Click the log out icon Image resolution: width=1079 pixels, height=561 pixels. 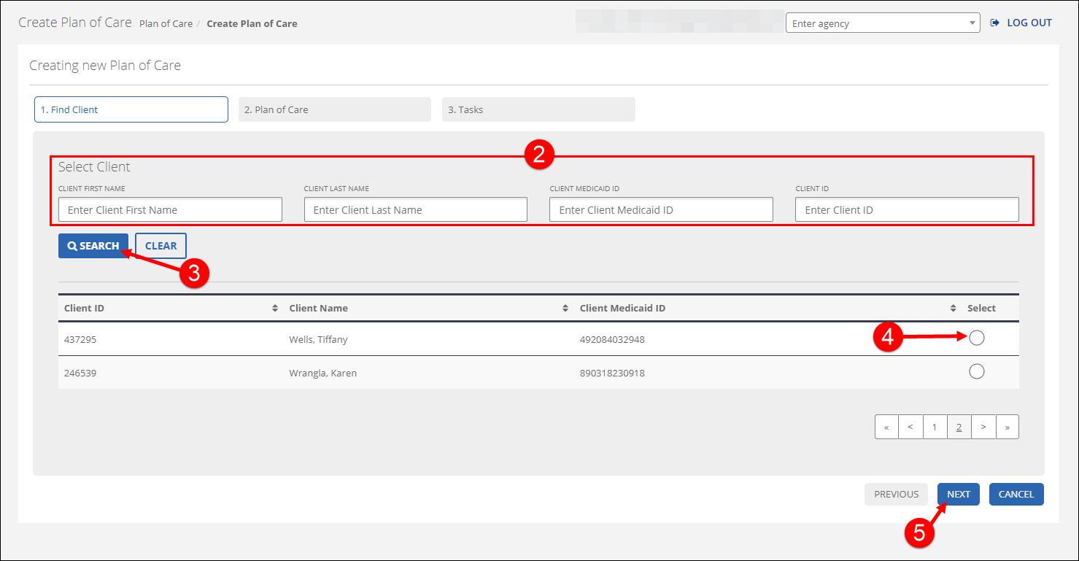[x=994, y=23]
